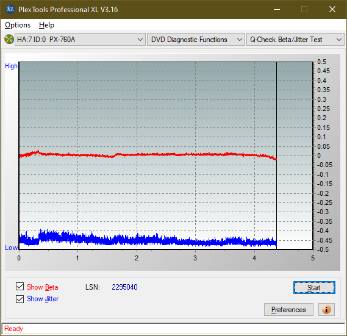The width and height of the screenshot is (347, 336).
Task: Open the Help menu
Action: pyautogui.click(x=46, y=25)
